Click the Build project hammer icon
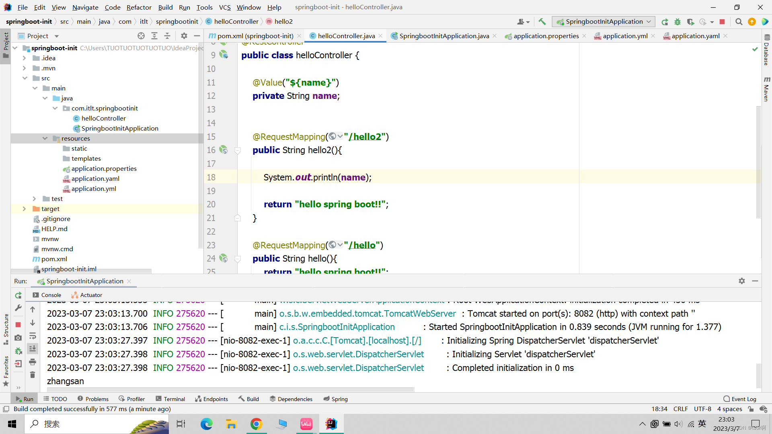Viewport: 772px width, 434px height. pyautogui.click(x=542, y=22)
